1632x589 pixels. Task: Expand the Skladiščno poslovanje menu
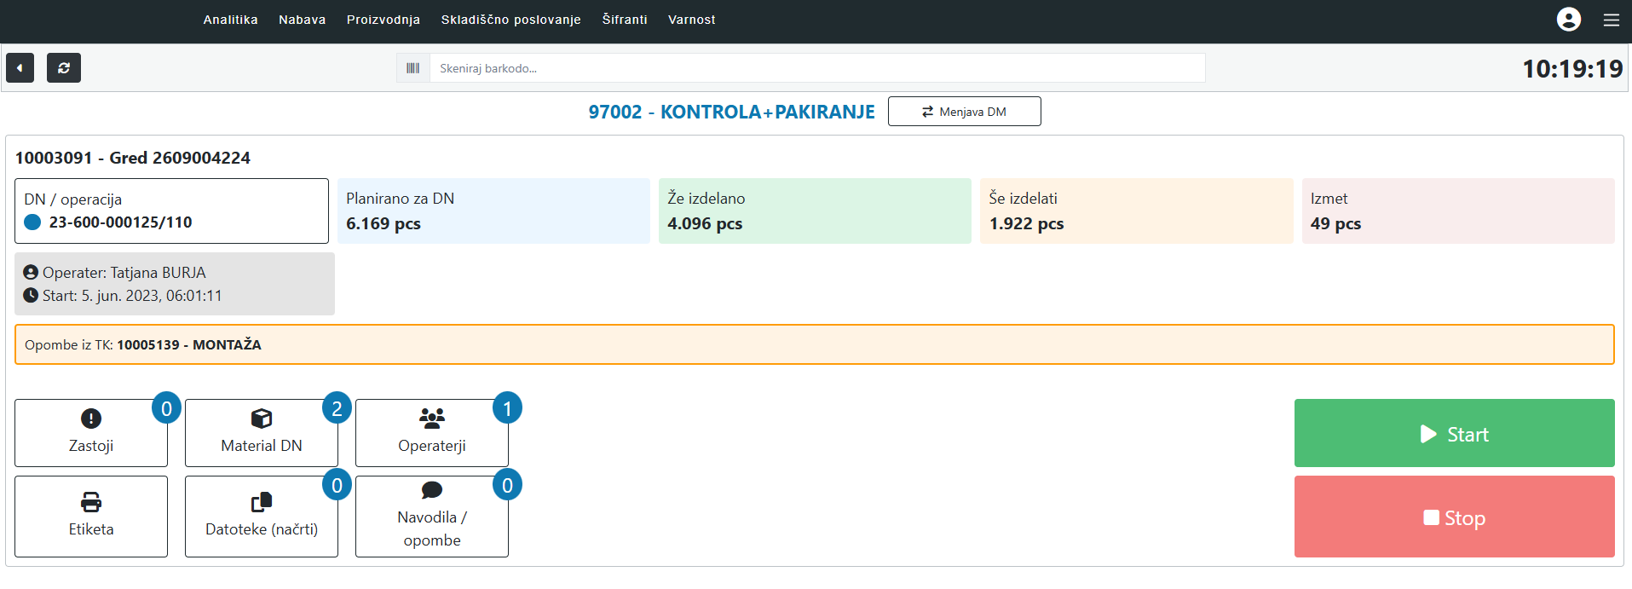coord(510,20)
